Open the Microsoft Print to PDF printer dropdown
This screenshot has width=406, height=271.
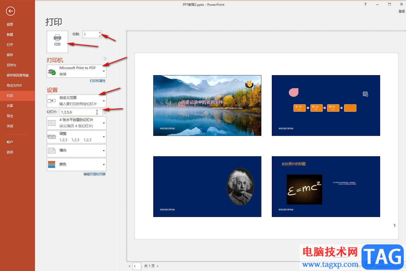pyautogui.click(x=77, y=71)
